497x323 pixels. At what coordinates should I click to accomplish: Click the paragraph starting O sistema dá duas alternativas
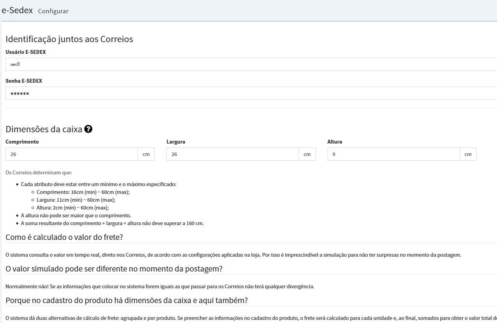251,318
